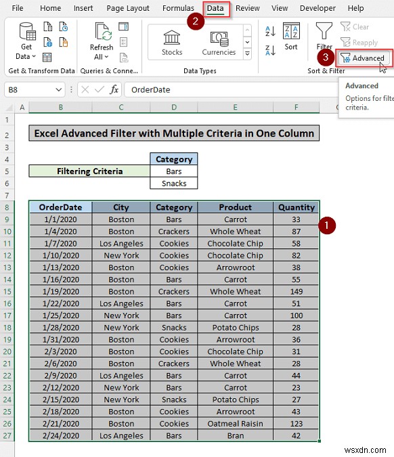The height and width of the screenshot is (457, 394).
Task: Click the Recent Sources clock icon
Action: click(64, 26)
